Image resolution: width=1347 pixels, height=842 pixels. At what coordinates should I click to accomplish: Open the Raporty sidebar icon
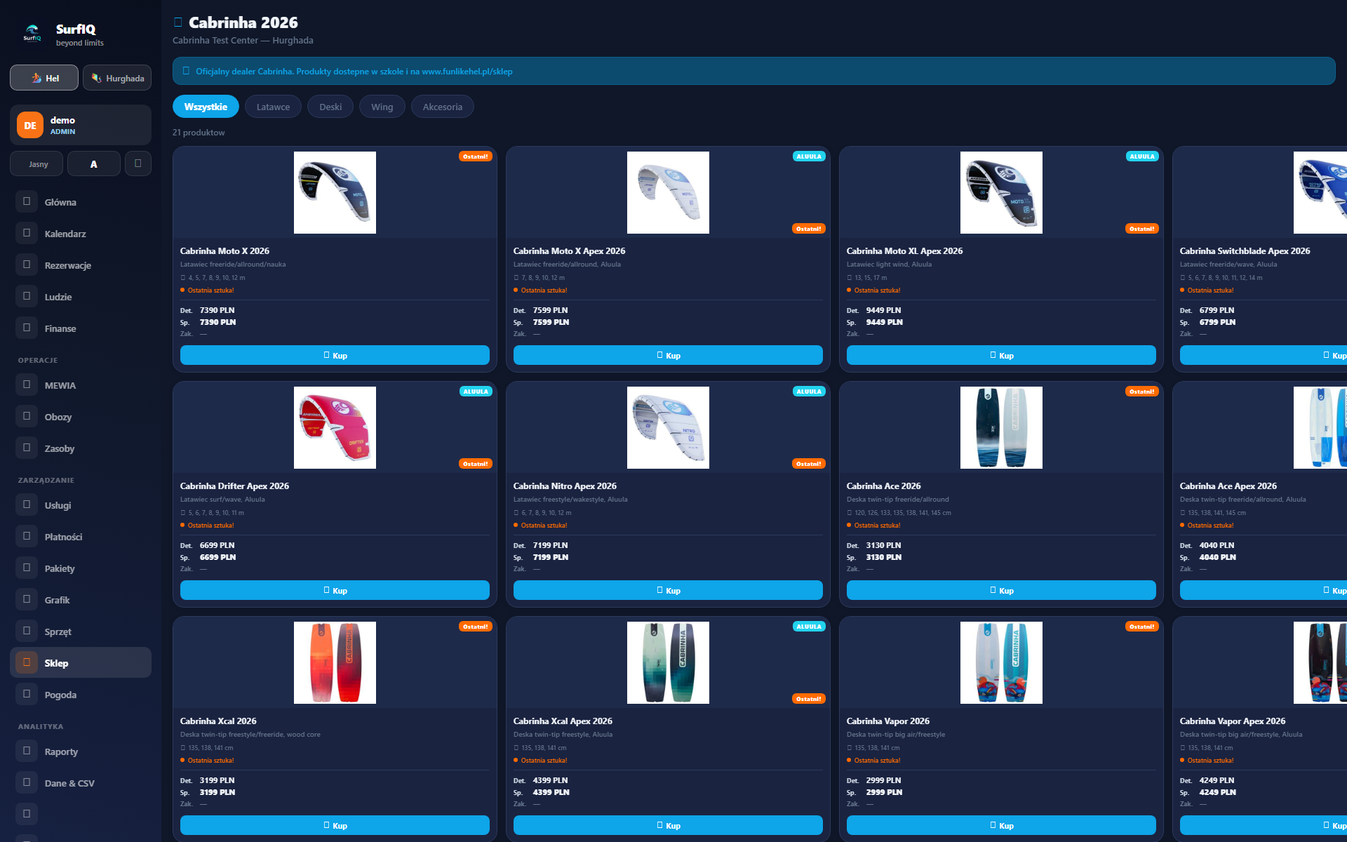[27, 751]
